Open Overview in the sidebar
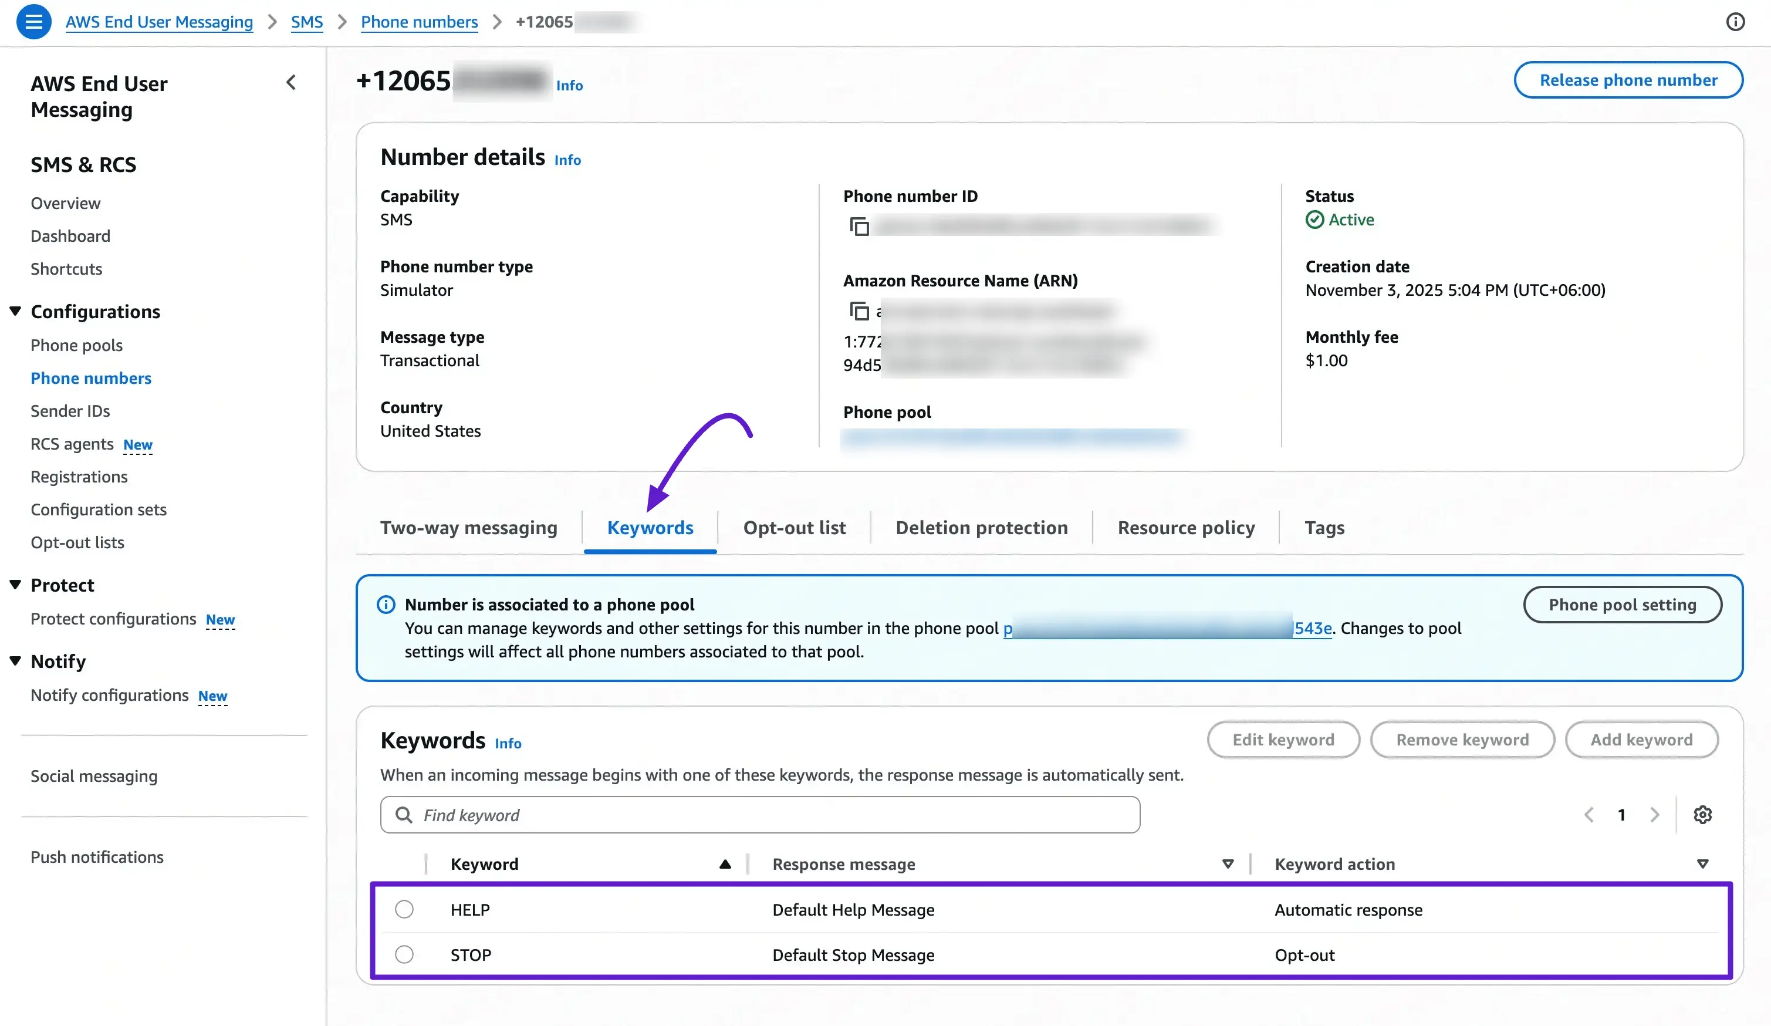1771x1026 pixels. click(65, 203)
